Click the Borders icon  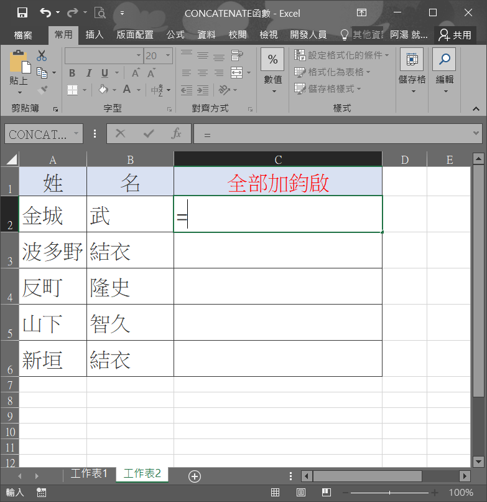73,90
